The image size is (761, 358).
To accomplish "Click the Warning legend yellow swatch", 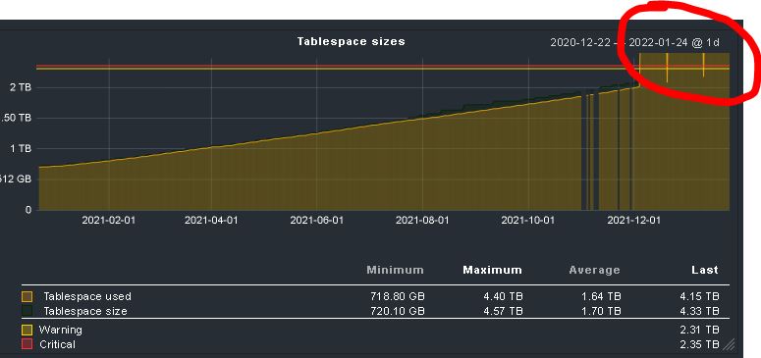I will 27,330.
